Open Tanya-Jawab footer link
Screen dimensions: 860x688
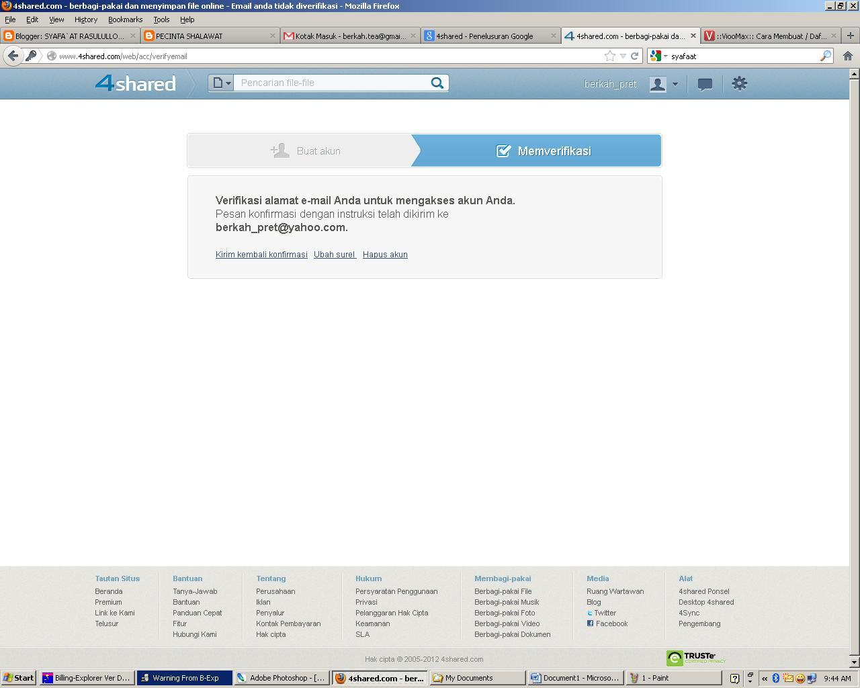[x=195, y=591]
